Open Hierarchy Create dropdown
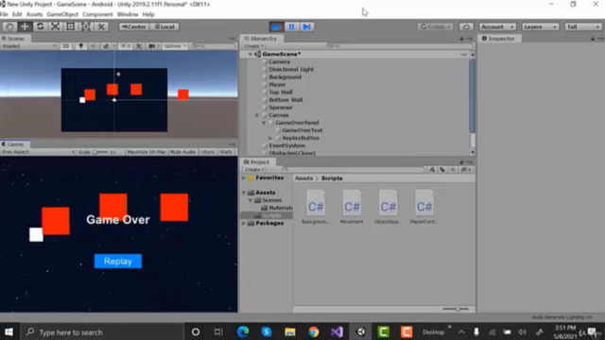The width and height of the screenshot is (605, 340). [253, 46]
